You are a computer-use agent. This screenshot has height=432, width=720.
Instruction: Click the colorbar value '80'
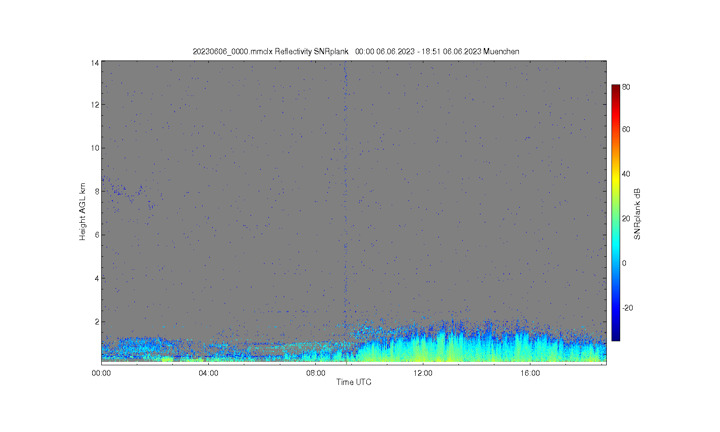click(x=626, y=87)
